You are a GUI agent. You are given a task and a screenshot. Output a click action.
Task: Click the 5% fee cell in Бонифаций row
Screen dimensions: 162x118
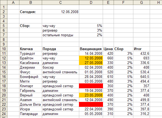tap(123, 77)
